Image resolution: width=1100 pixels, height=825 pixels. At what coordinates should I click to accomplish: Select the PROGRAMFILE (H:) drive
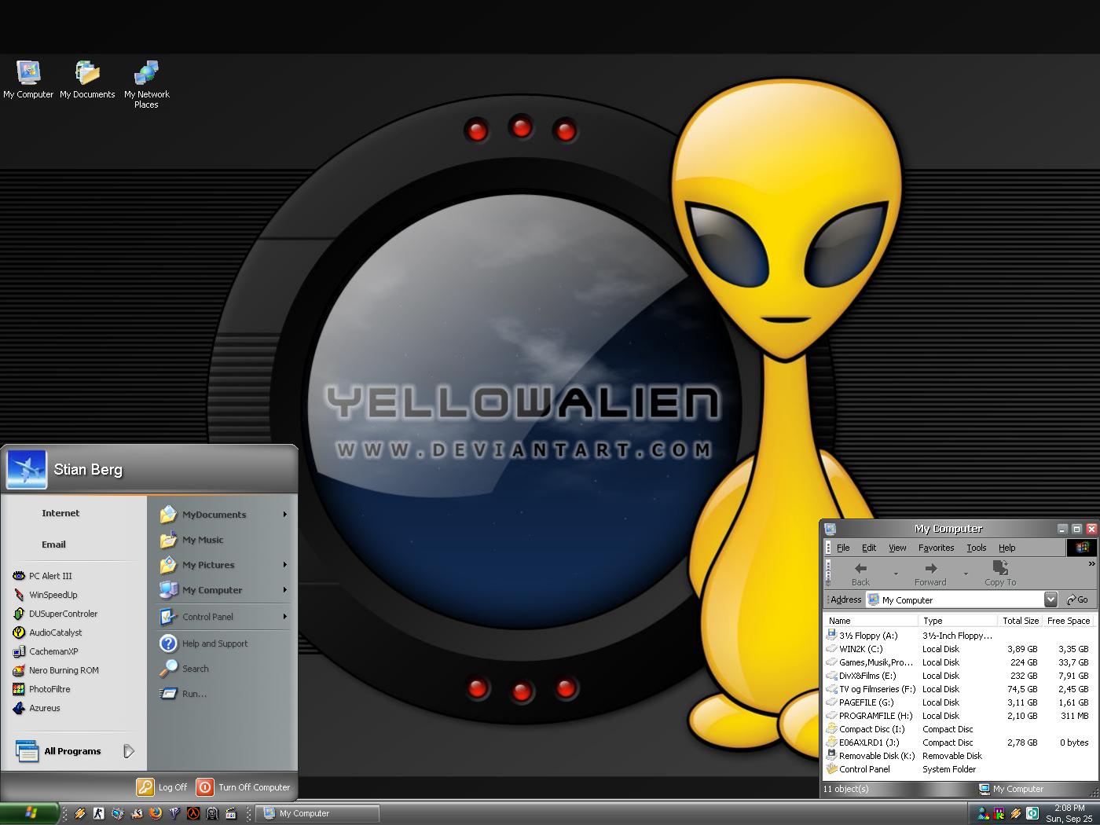point(869,716)
